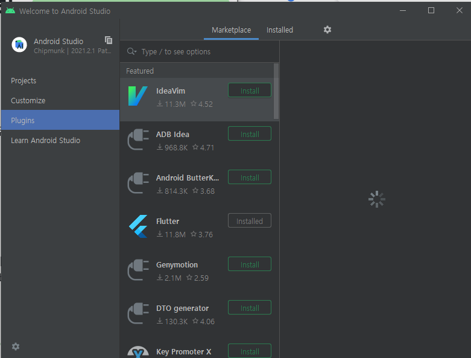Click the Chipmunk 2021.2.1 version text
Image resolution: width=471 pixels, height=358 pixels.
point(72,51)
